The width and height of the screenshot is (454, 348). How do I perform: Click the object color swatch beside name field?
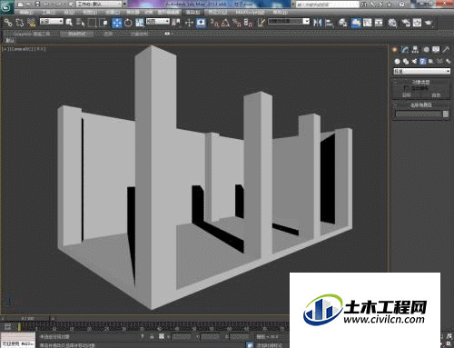(446, 114)
